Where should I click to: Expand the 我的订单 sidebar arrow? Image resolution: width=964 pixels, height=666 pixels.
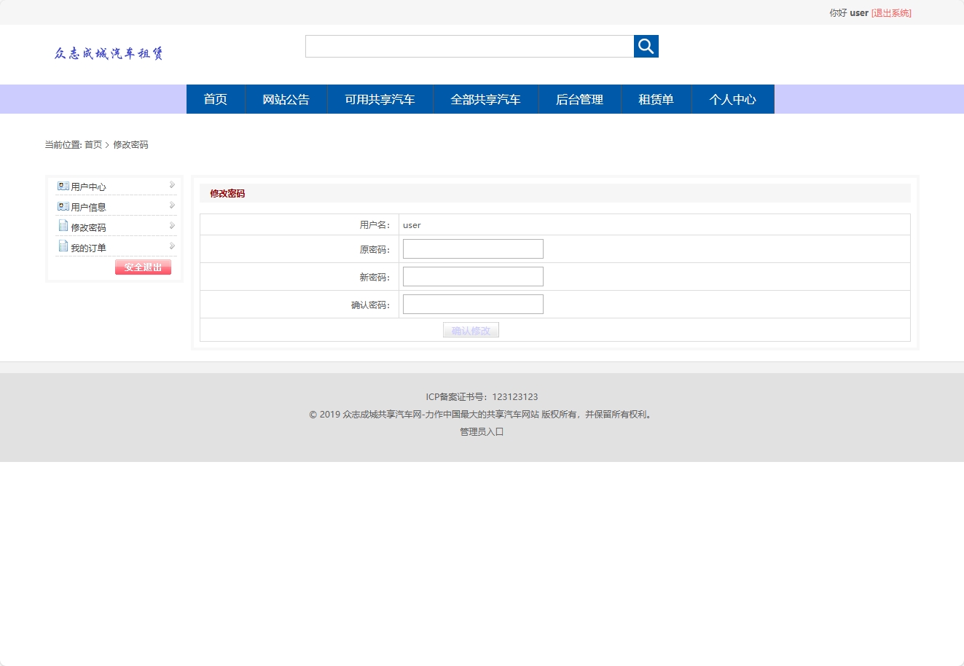172,246
